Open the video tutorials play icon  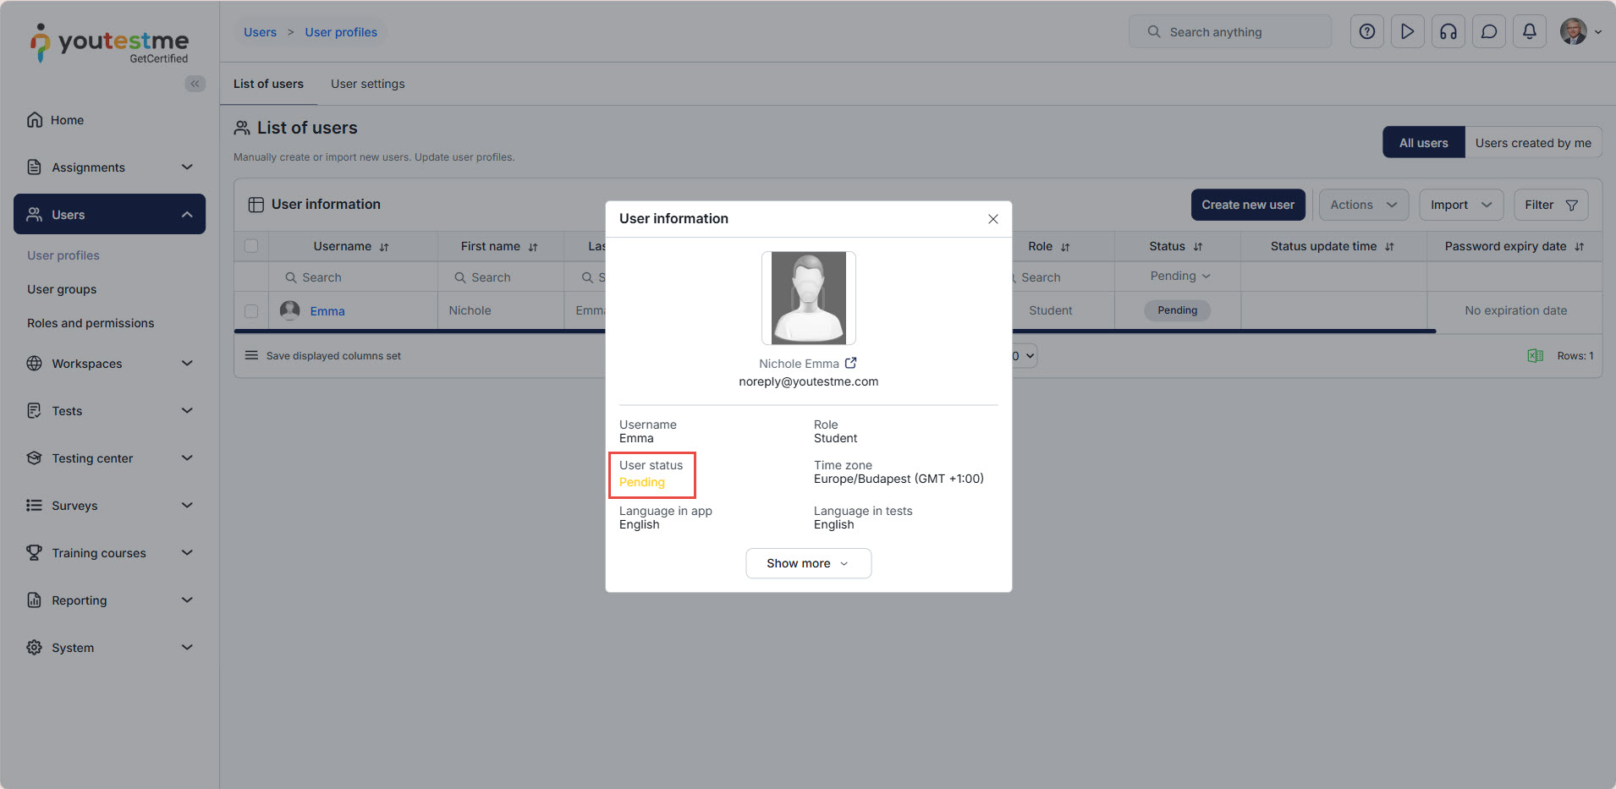coord(1407,32)
